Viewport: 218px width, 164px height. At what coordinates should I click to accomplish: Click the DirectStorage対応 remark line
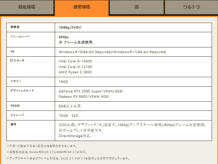pos(76,136)
